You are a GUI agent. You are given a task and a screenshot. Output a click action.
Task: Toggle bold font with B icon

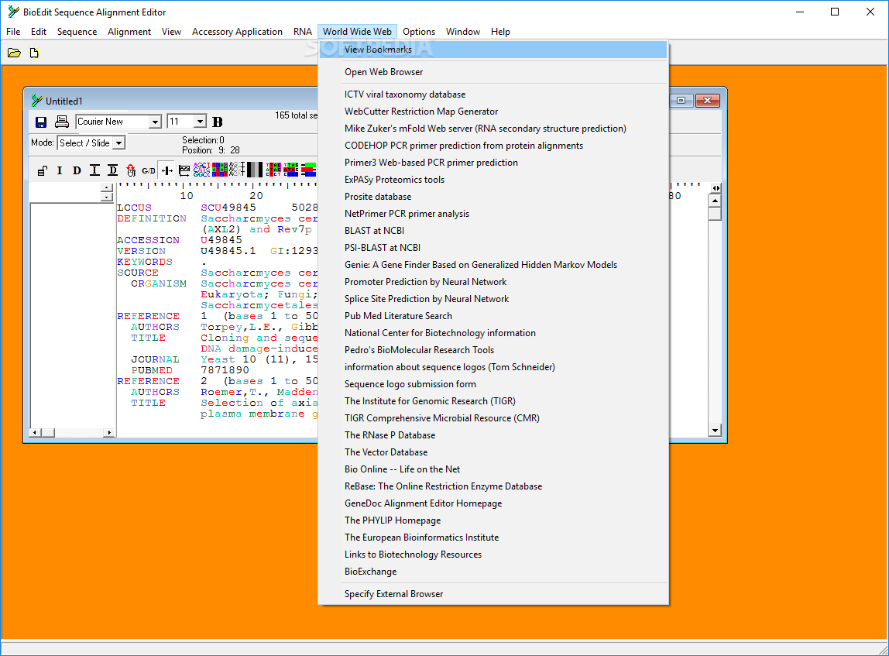(217, 122)
